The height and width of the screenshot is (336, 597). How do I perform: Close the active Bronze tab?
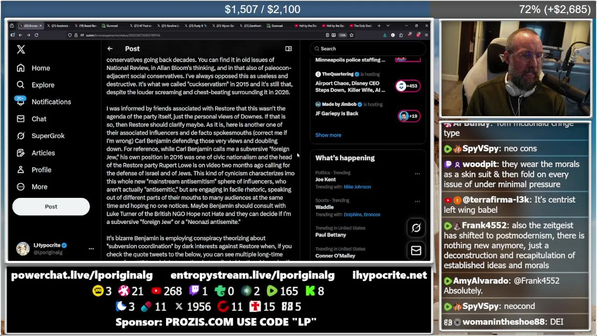click(x=41, y=26)
